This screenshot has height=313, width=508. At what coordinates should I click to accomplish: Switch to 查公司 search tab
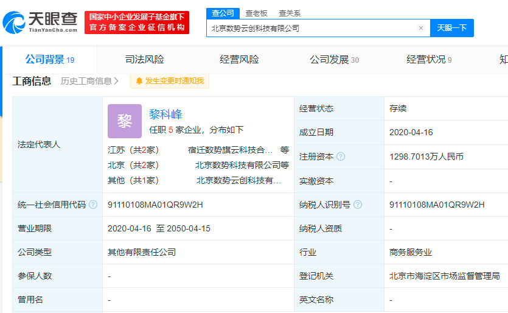point(223,13)
